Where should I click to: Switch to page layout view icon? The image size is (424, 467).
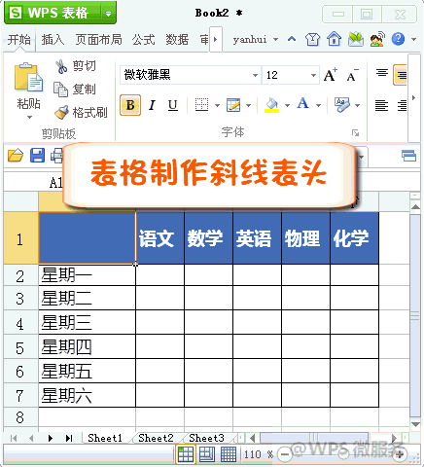coord(207,454)
